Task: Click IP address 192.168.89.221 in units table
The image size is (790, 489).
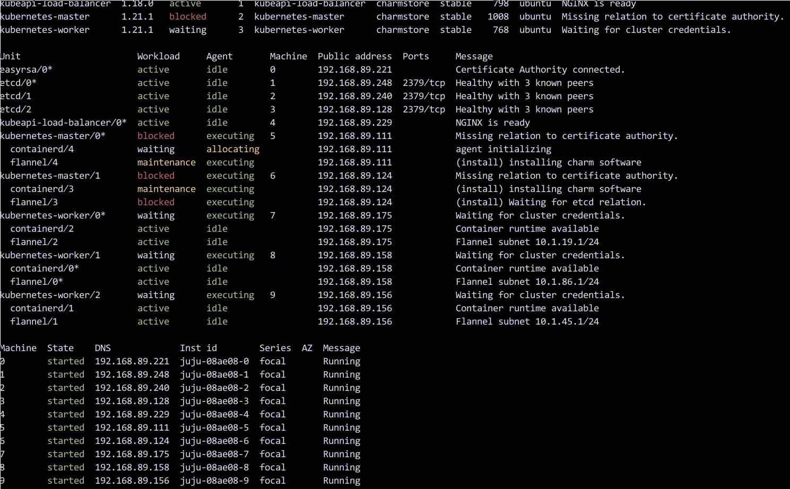Action: click(x=355, y=69)
